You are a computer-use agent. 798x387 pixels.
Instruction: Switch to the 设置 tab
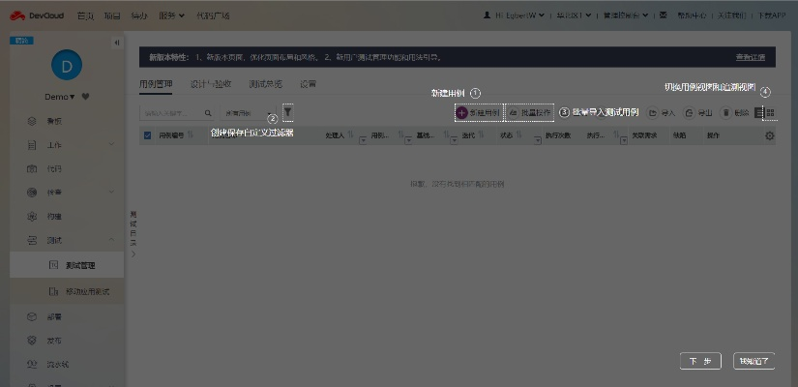click(308, 84)
